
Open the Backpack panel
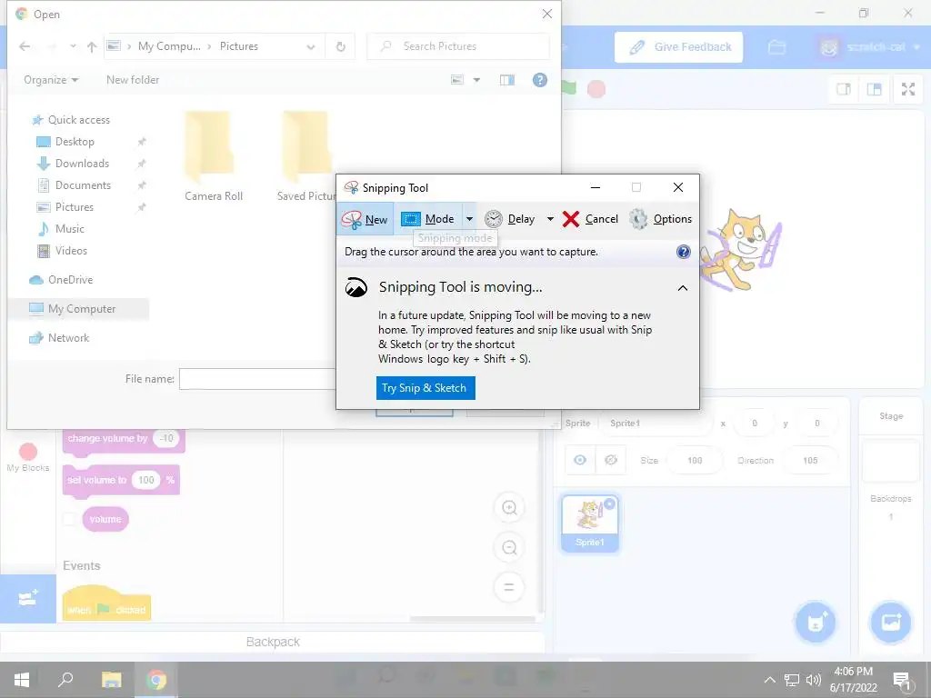point(273,643)
